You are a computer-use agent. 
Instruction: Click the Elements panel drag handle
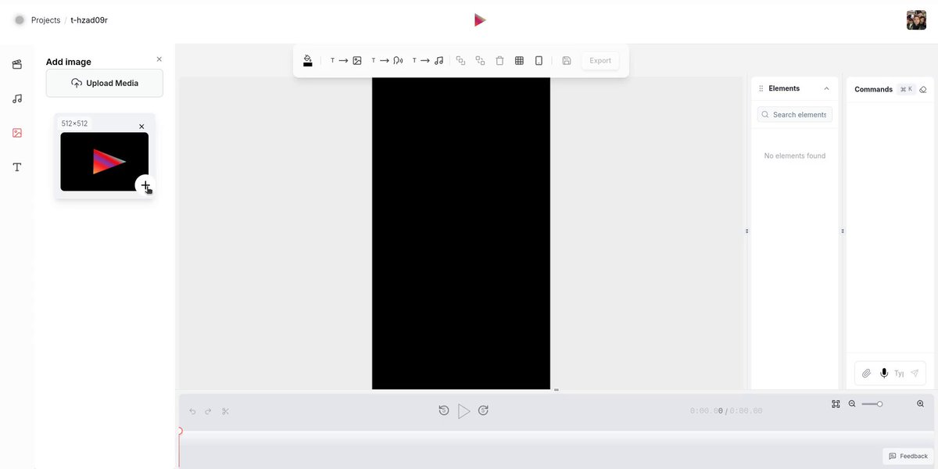[x=761, y=88]
